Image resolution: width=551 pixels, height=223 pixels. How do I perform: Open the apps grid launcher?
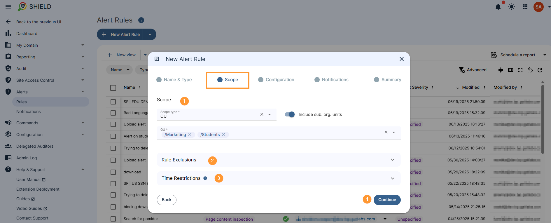click(525, 7)
